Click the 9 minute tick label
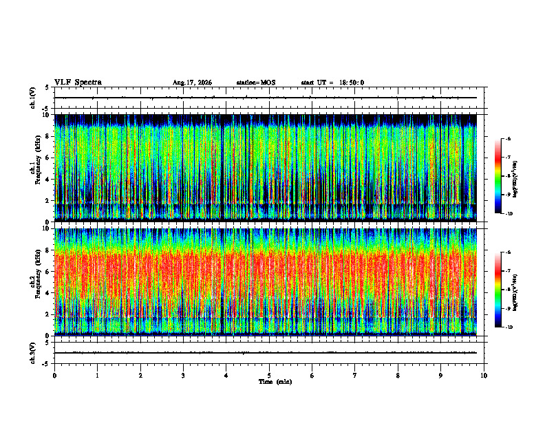 (x=440, y=376)
